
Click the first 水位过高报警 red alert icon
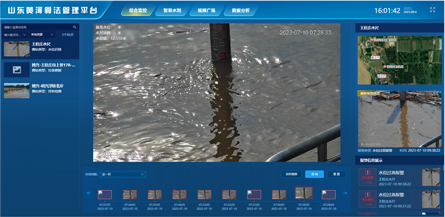[368, 177]
